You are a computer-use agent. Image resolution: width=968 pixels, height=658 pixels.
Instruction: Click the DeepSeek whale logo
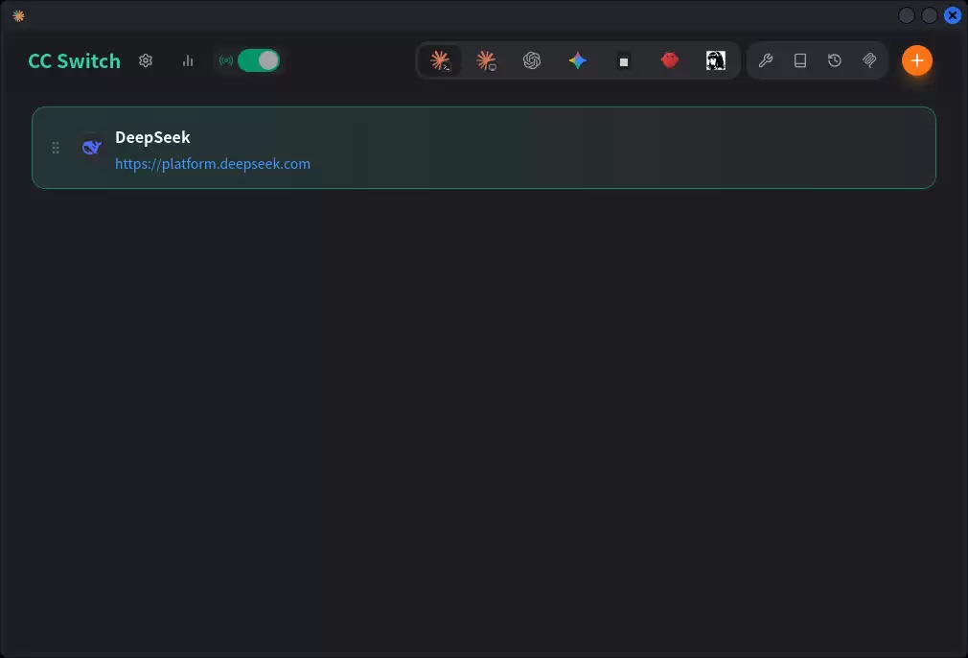(92, 147)
